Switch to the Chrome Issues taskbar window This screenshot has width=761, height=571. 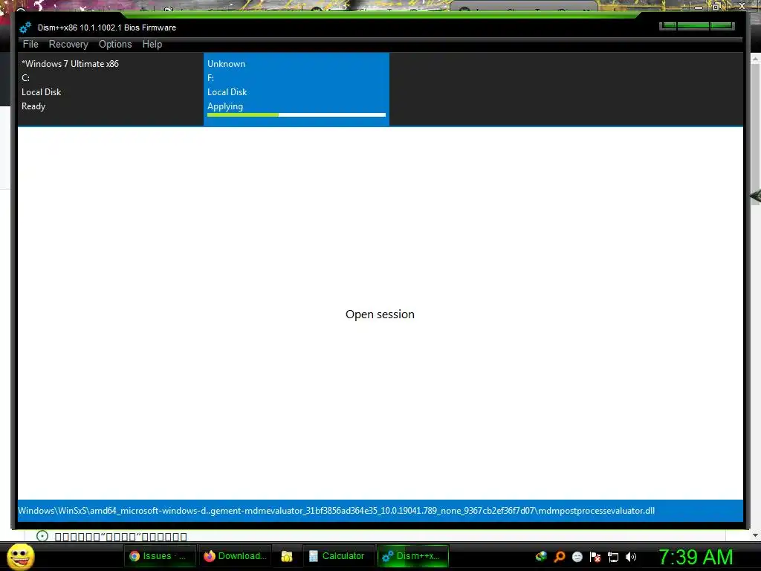click(x=159, y=556)
